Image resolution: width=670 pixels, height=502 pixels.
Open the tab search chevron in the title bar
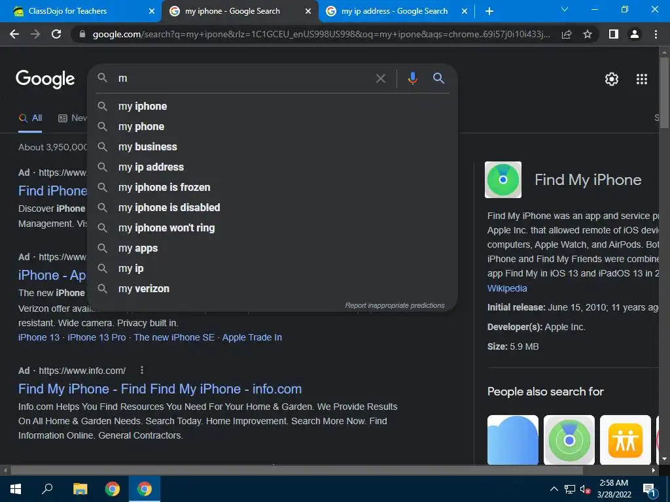click(x=565, y=9)
